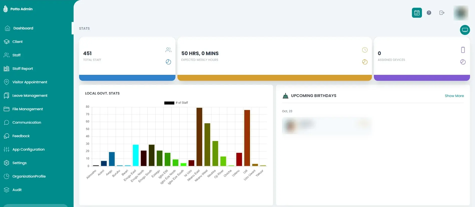Click the Nkanu West bar in chart

(207, 144)
